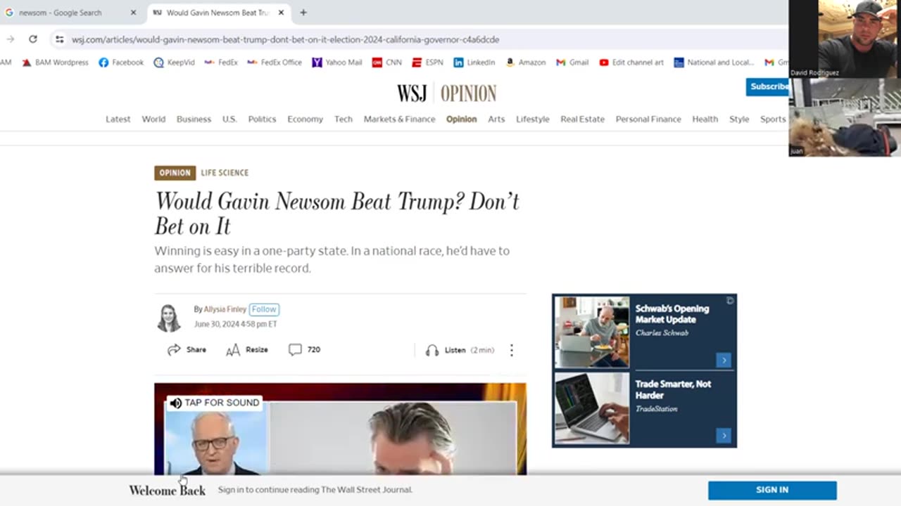Open the Edit channel art bookmark
This screenshot has height=506, width=901.
(631, 63)
